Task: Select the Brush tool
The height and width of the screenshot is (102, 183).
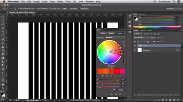Action: [x=3, y=43]
